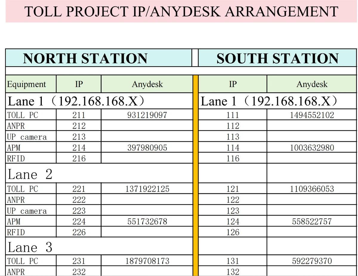The width and height of the screenshot is (358, 276).
Task: Click Anydesk ID 1109366053 cell
Action: (x=312, y=189)
